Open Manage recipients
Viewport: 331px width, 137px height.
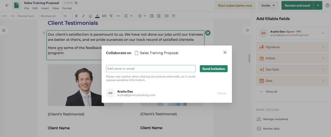272,119
